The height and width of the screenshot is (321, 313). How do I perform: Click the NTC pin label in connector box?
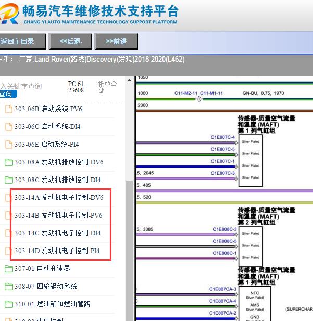[255, 293]
